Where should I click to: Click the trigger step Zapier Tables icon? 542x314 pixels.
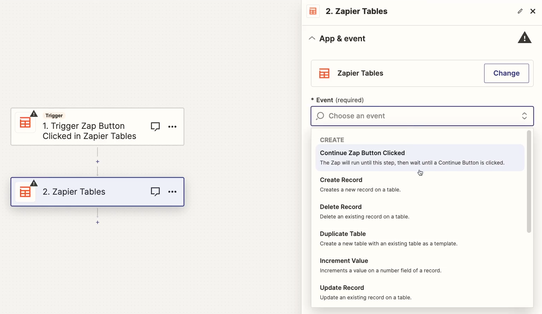point(25,123)
